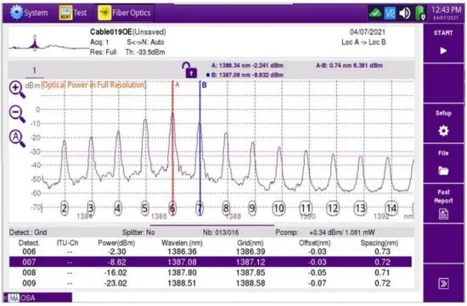Click the Spacing(nm) column header
The image size is (467, 306).
[380, 243]
